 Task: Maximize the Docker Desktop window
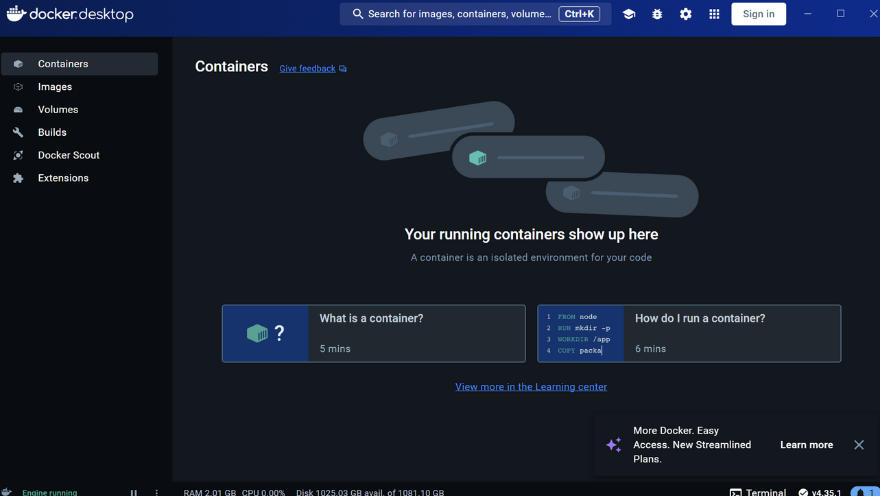(x=840, y=14)
